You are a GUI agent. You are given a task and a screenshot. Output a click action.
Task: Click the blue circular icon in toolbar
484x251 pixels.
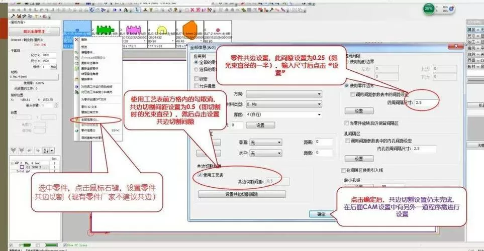(91, 10)
